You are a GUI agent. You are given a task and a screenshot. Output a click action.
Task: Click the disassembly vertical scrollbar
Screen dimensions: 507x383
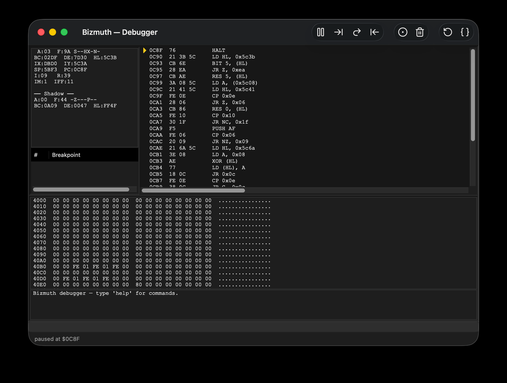tap(473, 95)
